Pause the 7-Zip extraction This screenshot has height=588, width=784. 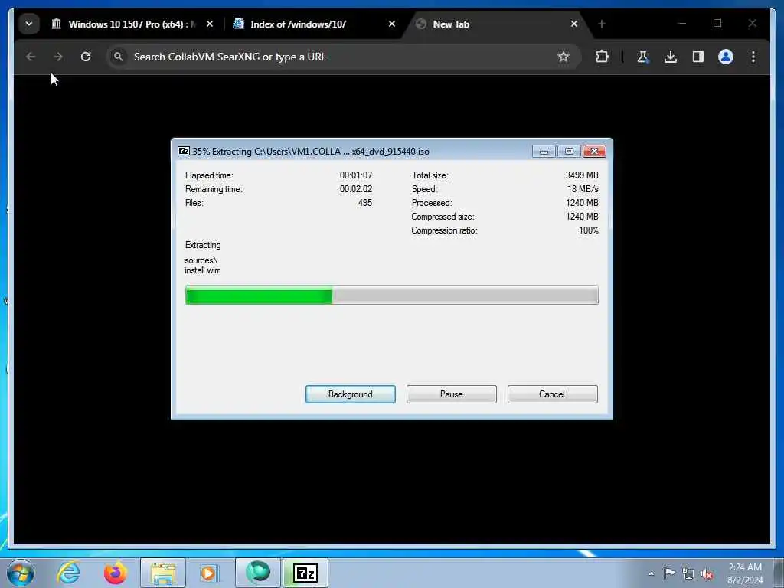point(452,394)
